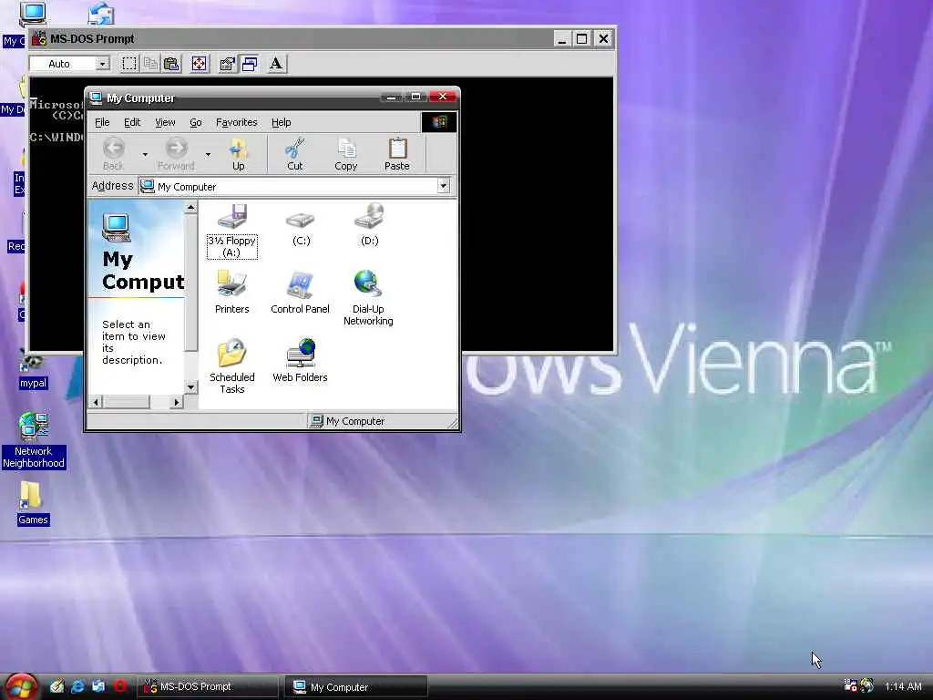The image size is (933, 700).
Task: Click the display settings tray icon
Action: tap(850, 685)
